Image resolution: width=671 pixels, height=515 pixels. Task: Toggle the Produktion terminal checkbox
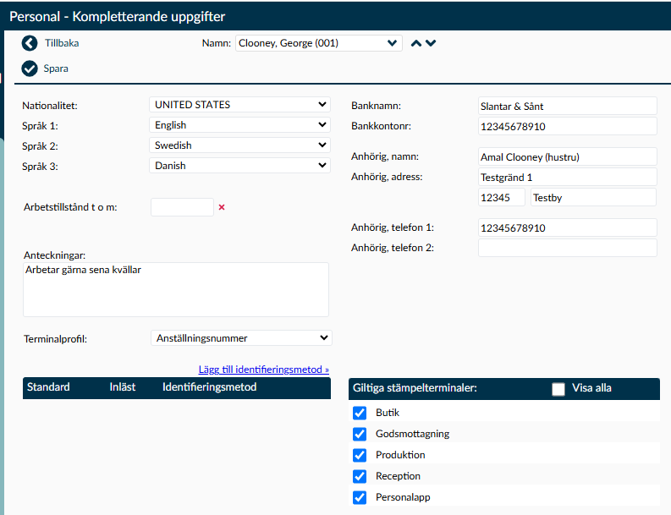pos(360,456)
